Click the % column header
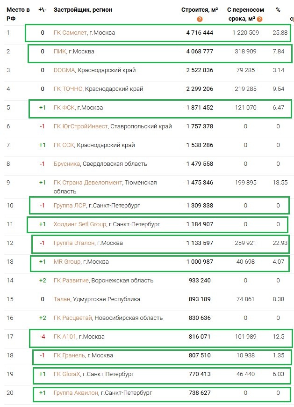 click(x=278, y=10)
